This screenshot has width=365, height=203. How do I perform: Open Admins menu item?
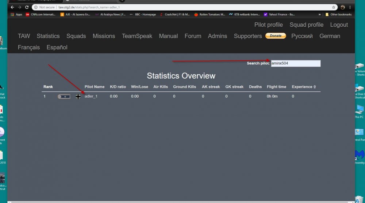coord(218,36)
